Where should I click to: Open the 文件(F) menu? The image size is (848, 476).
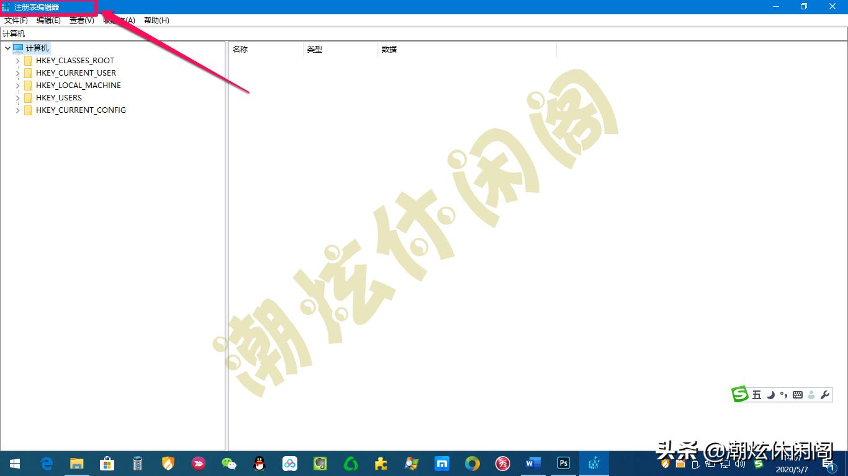click(x=16, y=20)
